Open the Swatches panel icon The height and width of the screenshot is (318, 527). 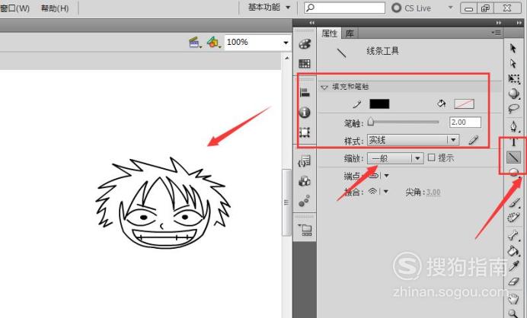[305, 63]
